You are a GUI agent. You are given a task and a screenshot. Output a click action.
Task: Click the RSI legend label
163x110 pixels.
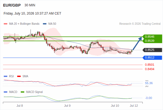pyautogui.click(x=11, y=76)
